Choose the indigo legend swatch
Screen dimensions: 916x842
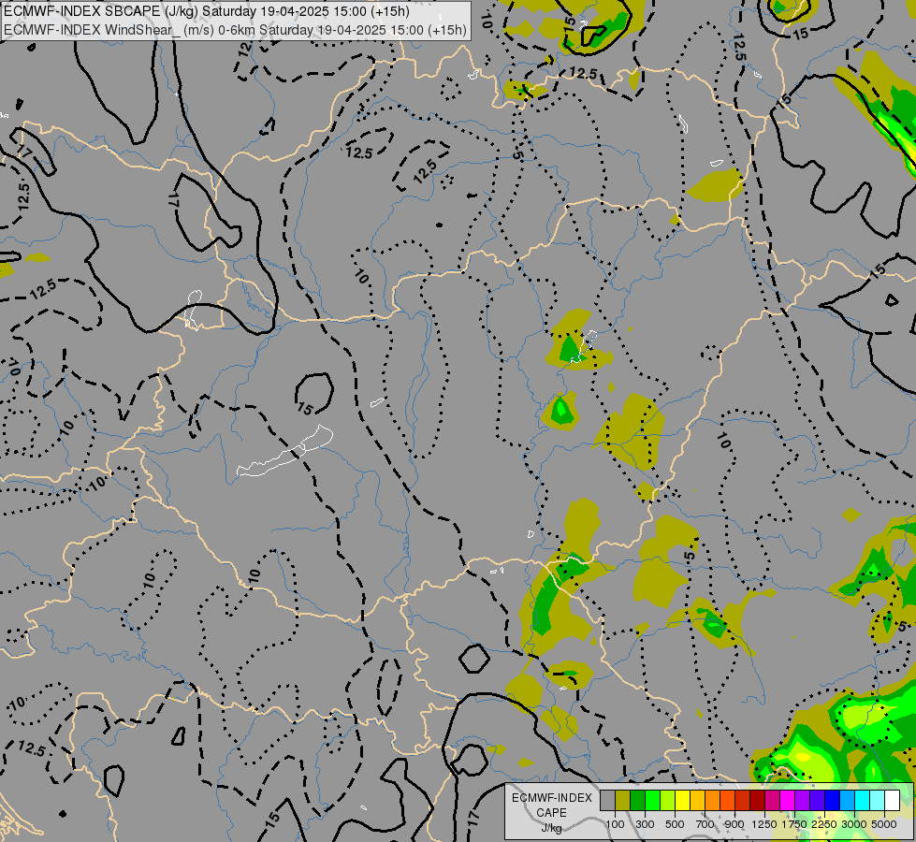tap(817, 800)
